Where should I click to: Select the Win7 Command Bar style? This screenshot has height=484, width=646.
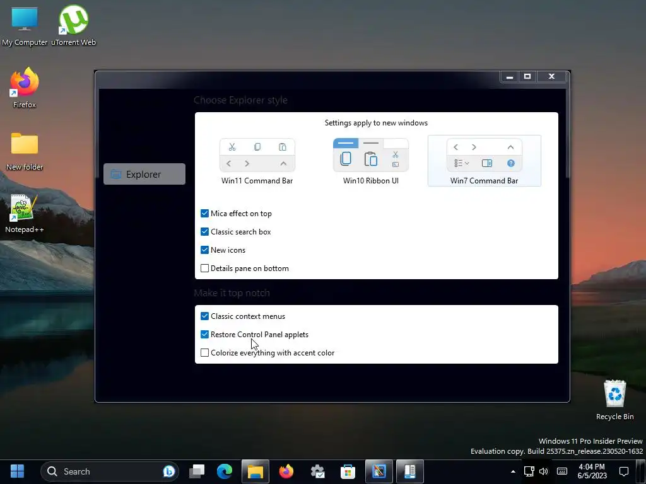coord(484,161)
